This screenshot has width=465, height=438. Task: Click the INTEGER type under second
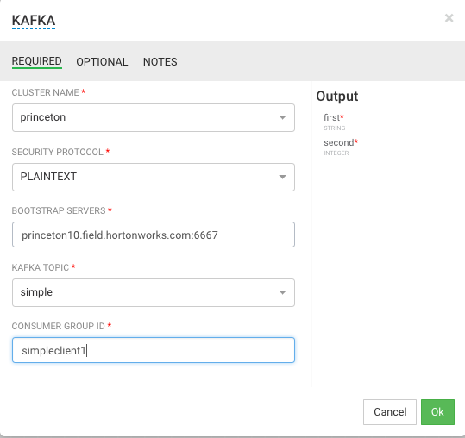tap(336, 153)
